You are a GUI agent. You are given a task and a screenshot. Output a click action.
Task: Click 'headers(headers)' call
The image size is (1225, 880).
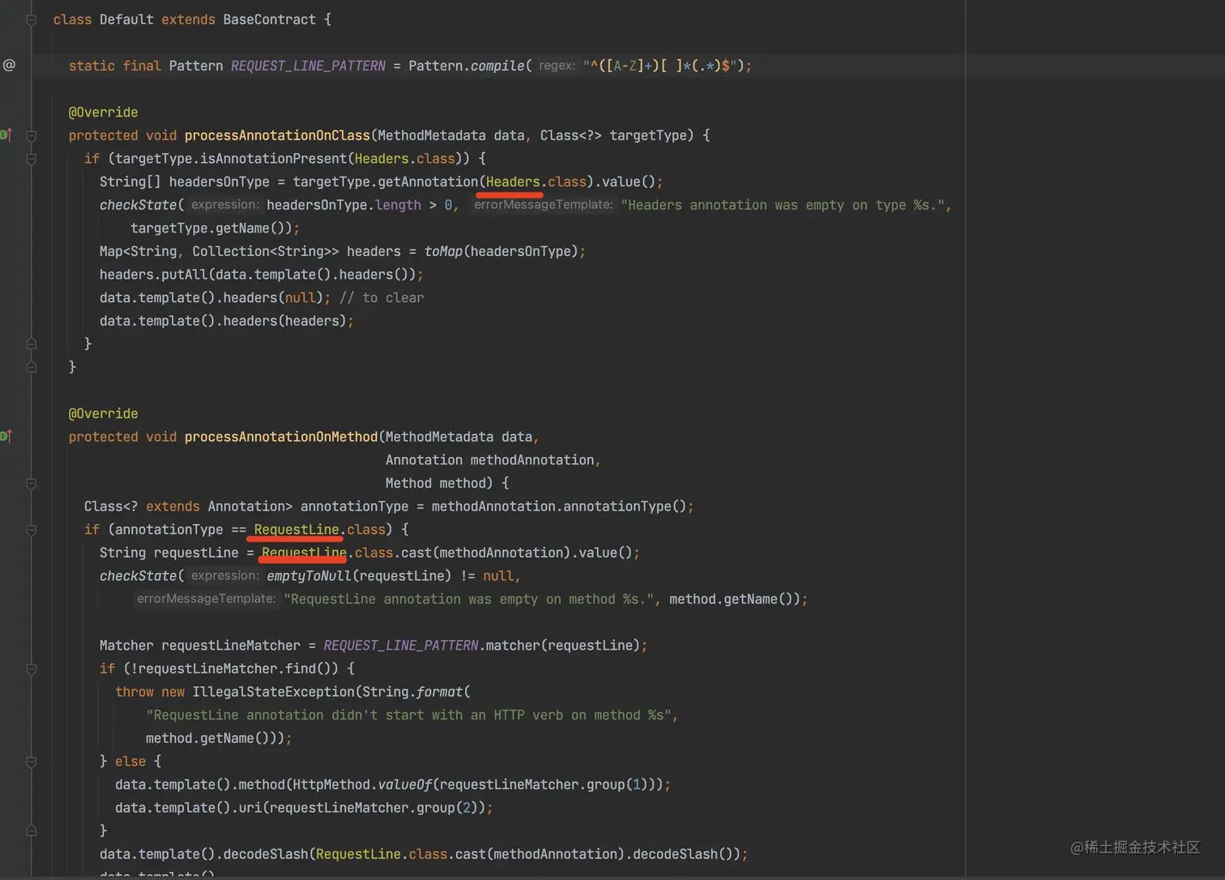click(284, 321)
